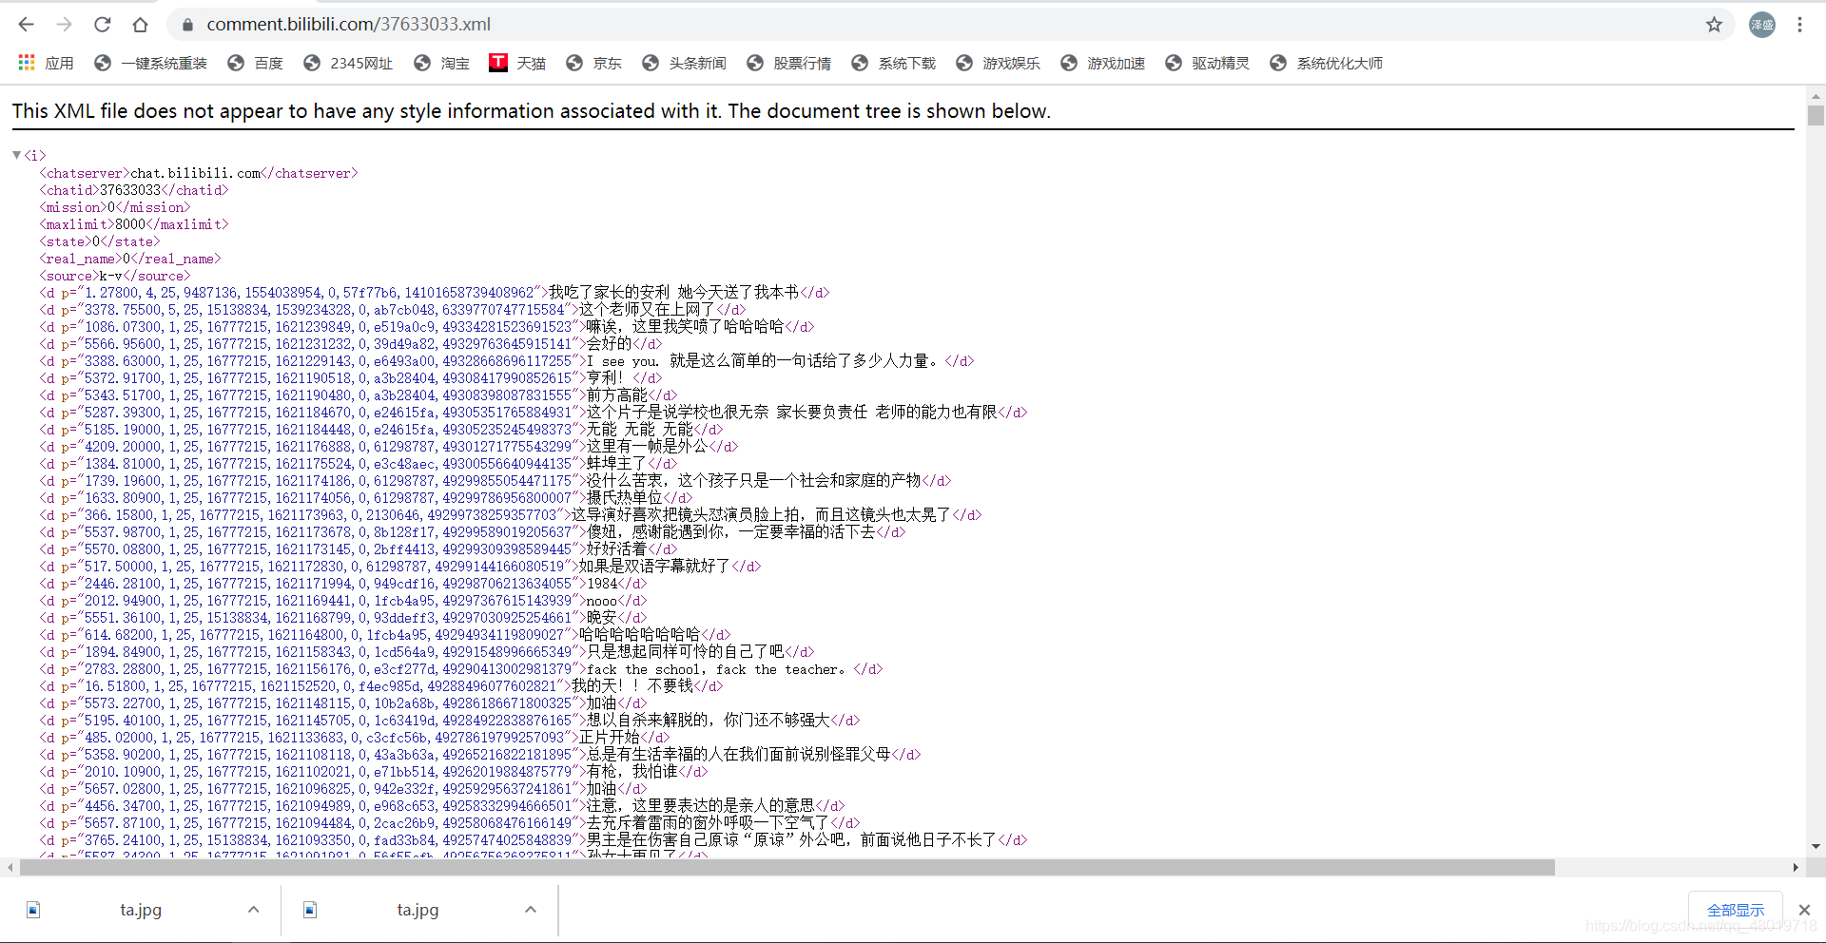Open the 一键系统重装 bookmark
Image resolution: width=1826 pixels, height=943 pixels.
[x=150, y=63]
